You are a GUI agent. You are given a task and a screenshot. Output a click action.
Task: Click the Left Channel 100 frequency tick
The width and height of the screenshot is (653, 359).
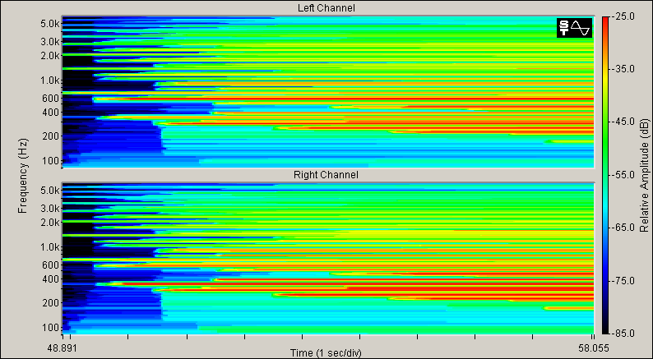point(52,161)
